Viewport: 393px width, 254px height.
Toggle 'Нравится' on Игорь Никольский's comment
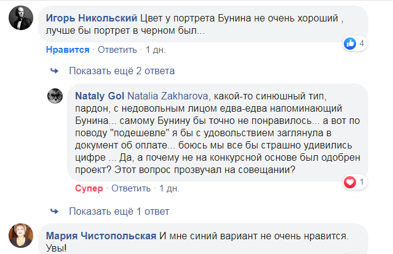(68, 49)
